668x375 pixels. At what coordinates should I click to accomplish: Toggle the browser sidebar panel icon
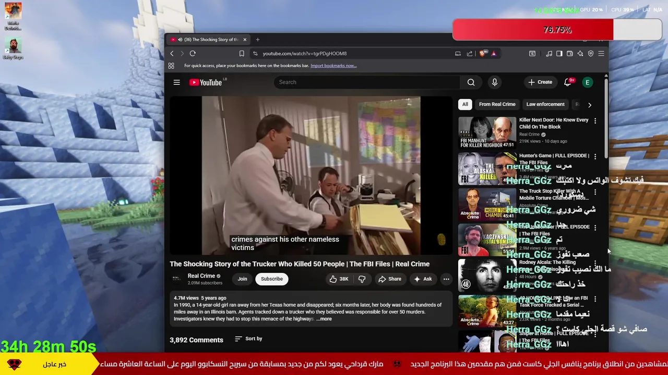coord(559,53)
